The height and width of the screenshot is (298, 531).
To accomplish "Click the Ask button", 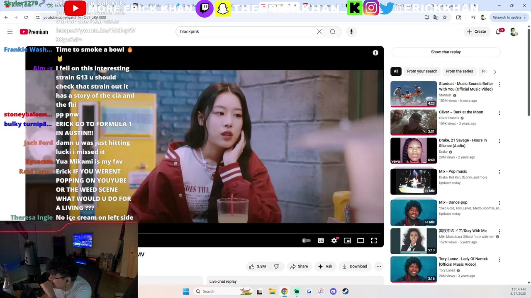I will [325, 267].
